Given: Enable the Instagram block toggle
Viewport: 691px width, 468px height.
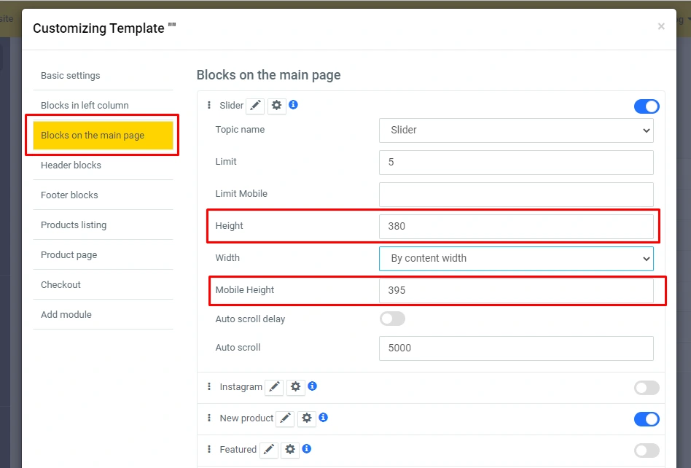Looking at the screenshot, I should 647,388.
